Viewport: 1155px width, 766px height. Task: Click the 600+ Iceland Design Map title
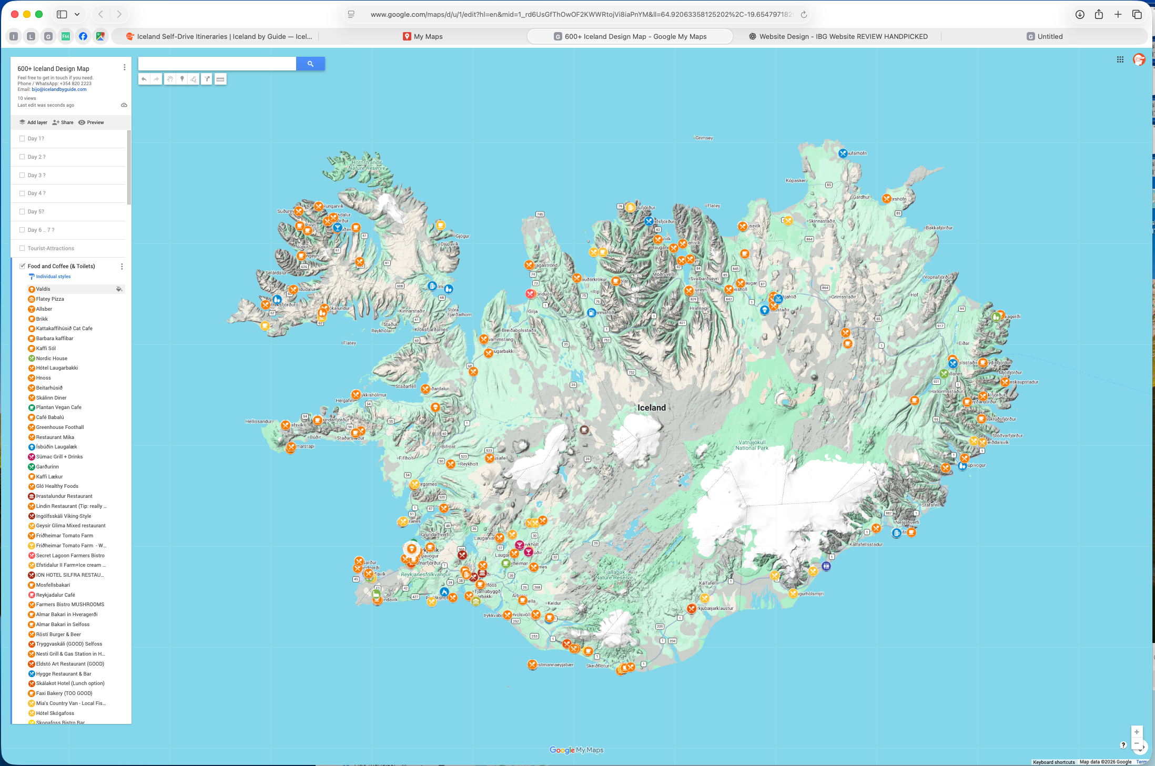pyautogui.click(x=53, y=69)
